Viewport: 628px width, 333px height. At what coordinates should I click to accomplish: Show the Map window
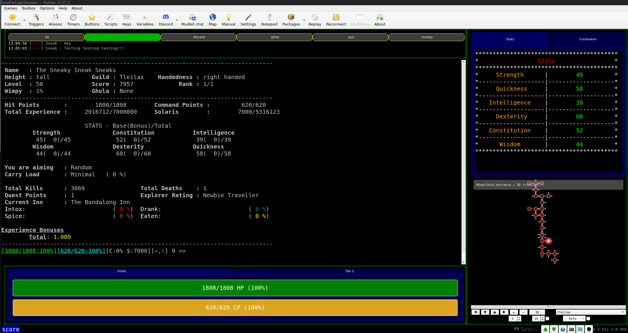[x=212, y=20]
